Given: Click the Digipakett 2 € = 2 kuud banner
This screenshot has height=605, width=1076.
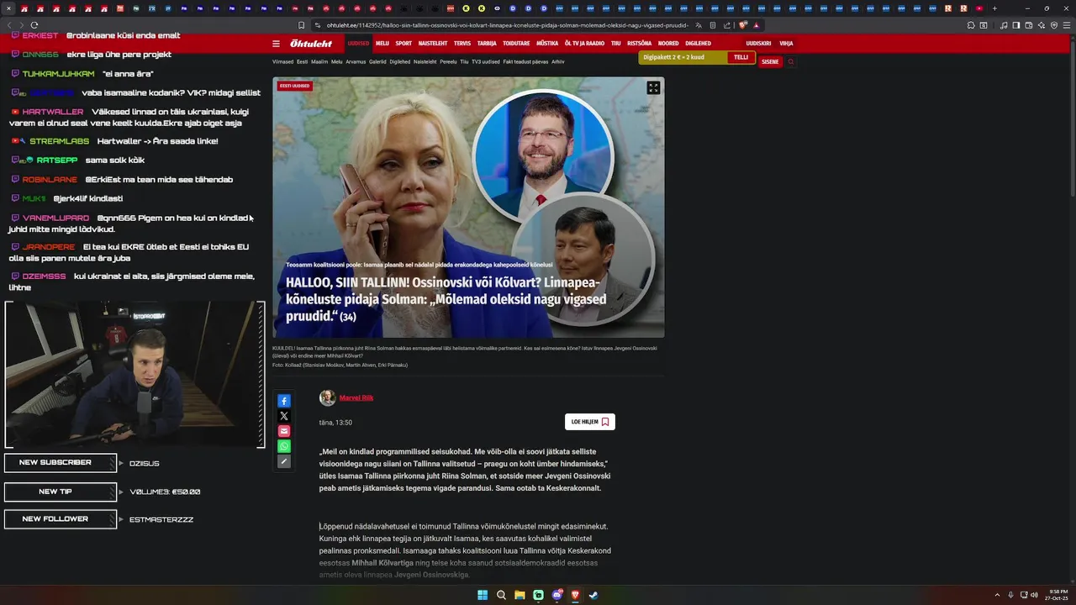Looking at the screenshot, I should [698, 58].
